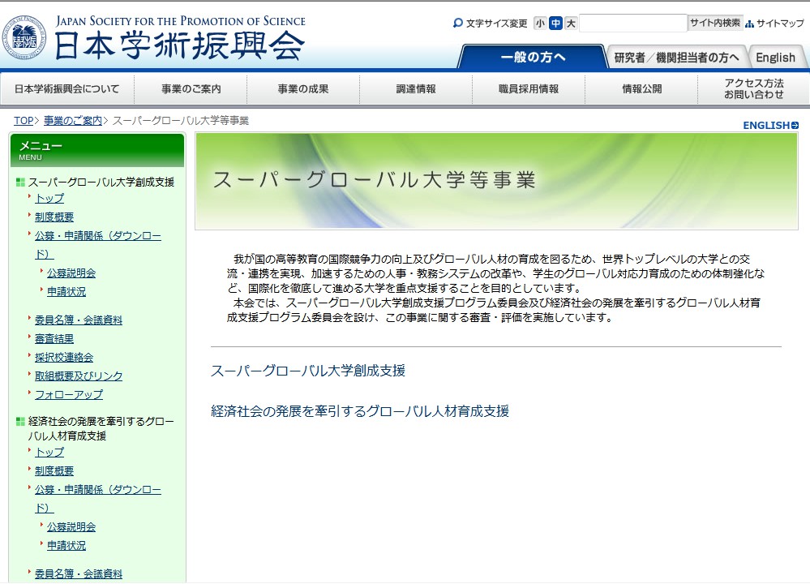Open main content link スーパーグローバル大学創成支援
This screenshot has width=810, height=584.
[308, 371]
